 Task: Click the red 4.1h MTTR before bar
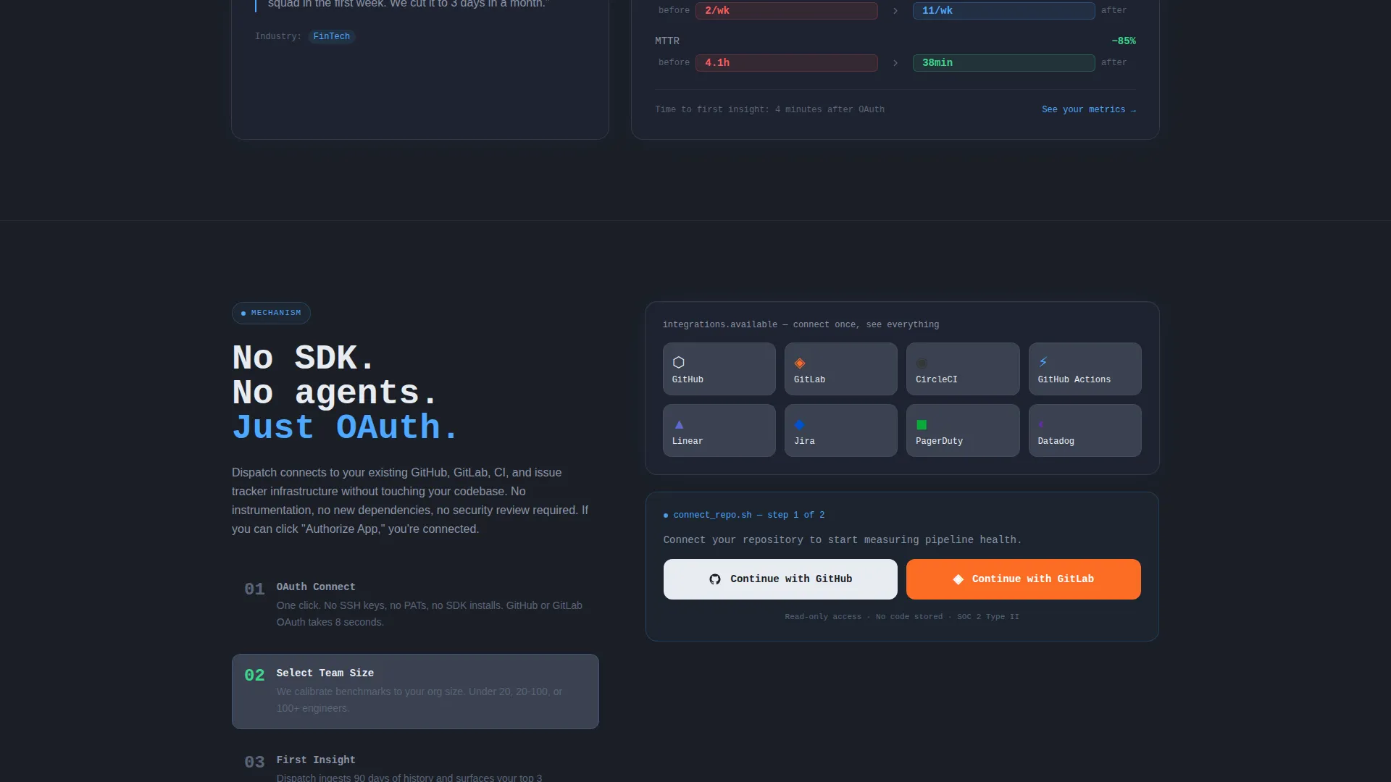[x=786, y=63]
